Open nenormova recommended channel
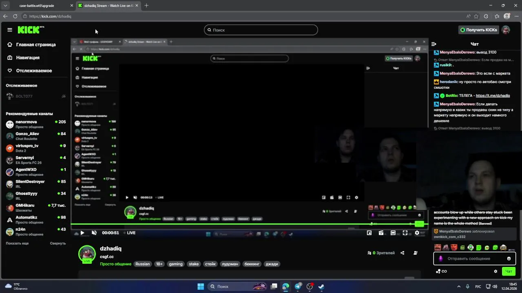Image resolution: width=522 pixels, height=293 pixels. [35, 124]
